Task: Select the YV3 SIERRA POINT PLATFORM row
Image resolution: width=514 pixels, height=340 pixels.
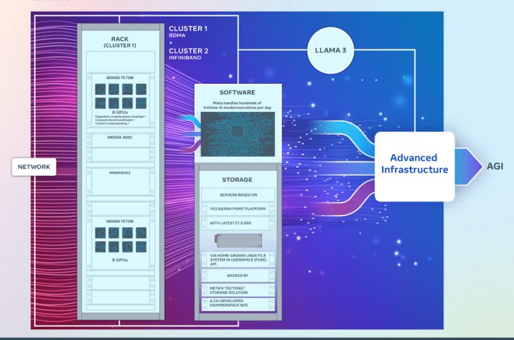Action: [x=238, y=209]
